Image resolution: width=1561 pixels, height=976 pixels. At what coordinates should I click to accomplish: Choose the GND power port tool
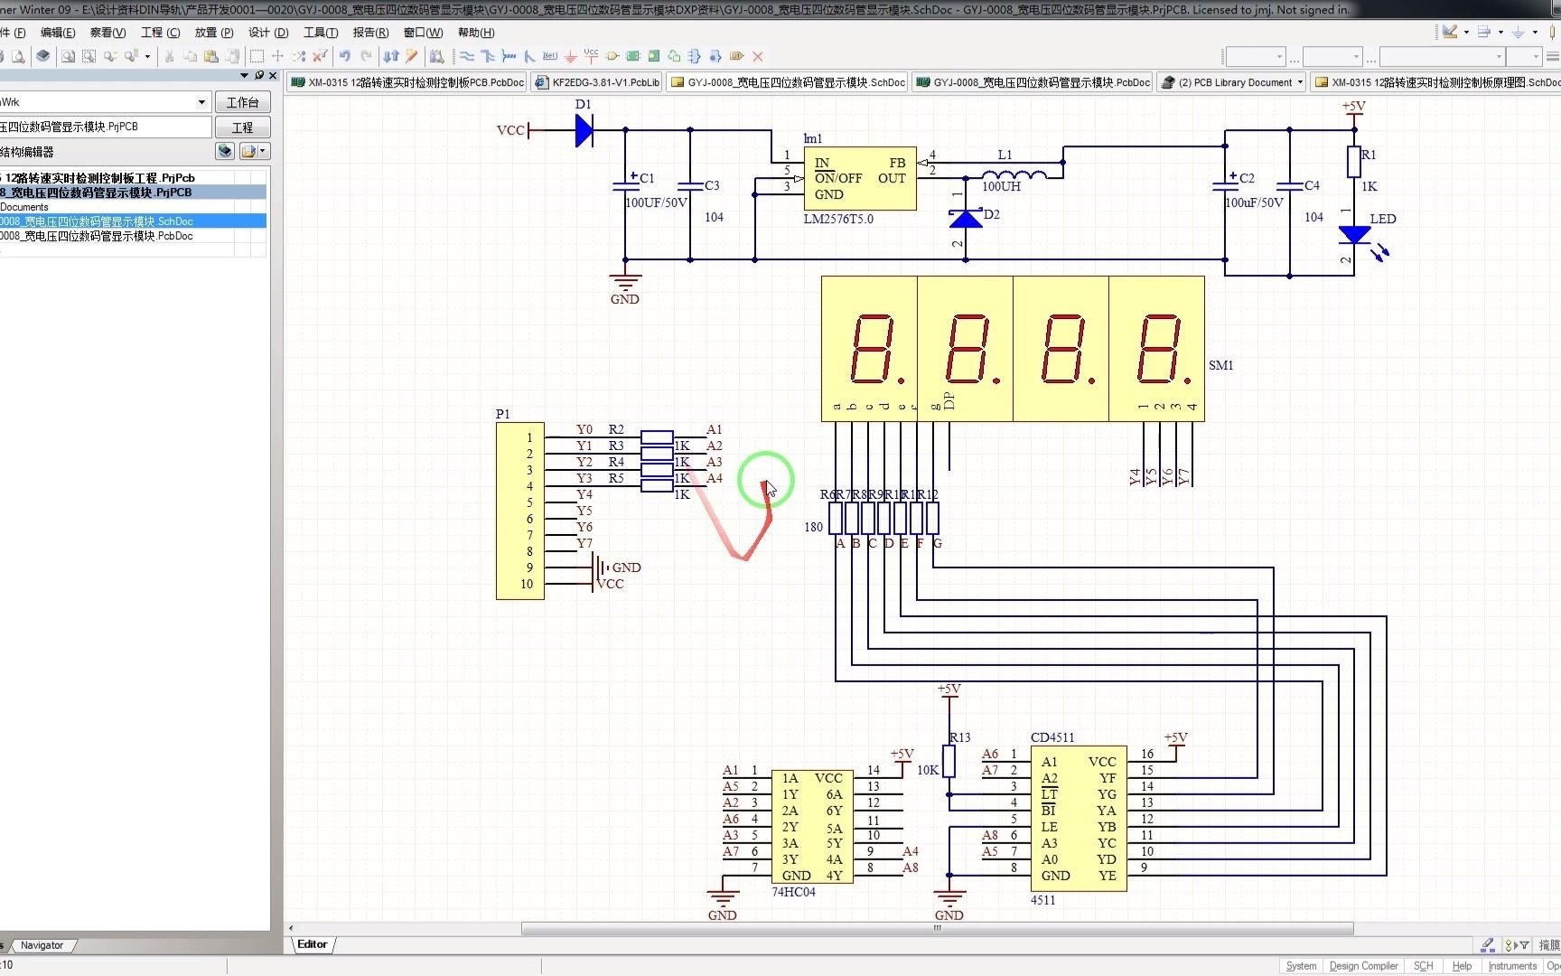[571, 56]
